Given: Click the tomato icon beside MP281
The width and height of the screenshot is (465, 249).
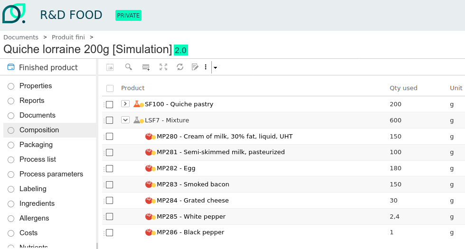Looking at the screenshot, I should pyautogui.click(x=149, y=152).
